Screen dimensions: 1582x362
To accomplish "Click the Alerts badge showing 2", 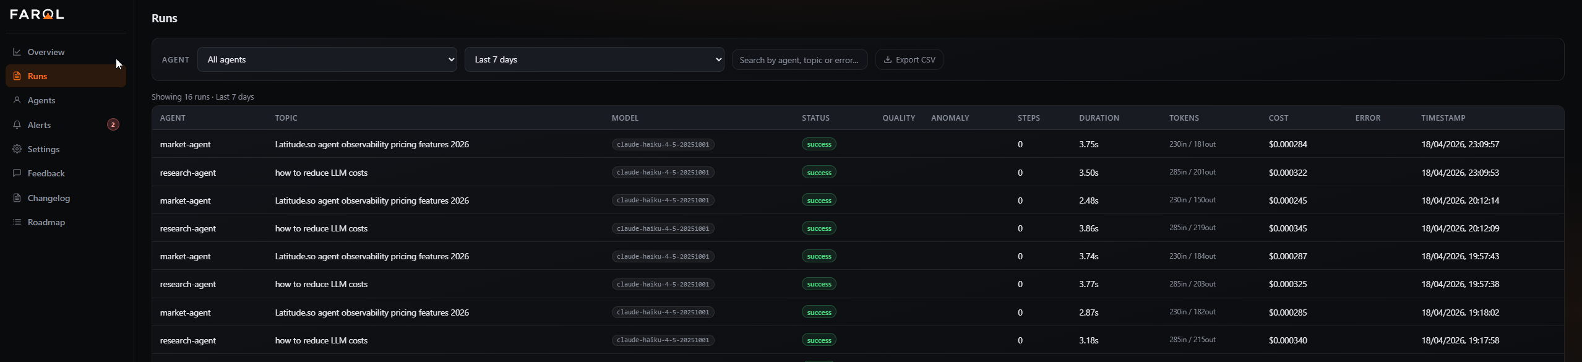I will coord(113,125).
